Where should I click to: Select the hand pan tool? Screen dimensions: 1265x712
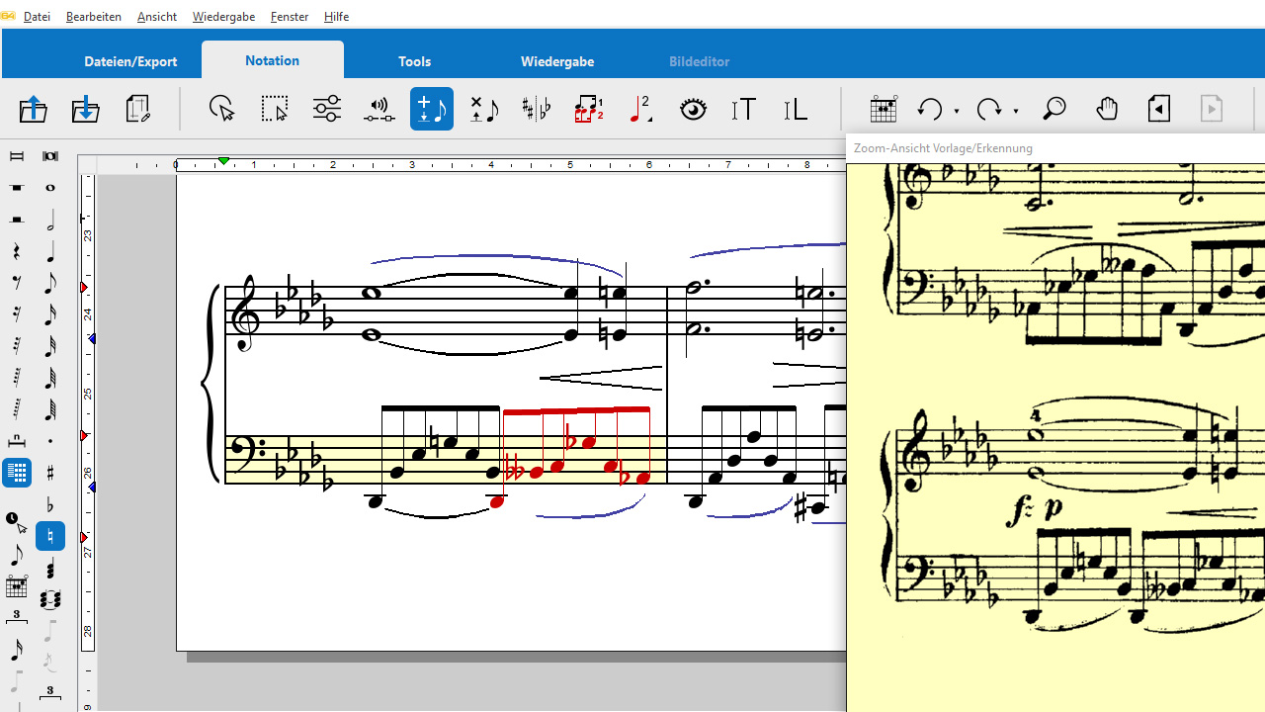click(1107, 109)
